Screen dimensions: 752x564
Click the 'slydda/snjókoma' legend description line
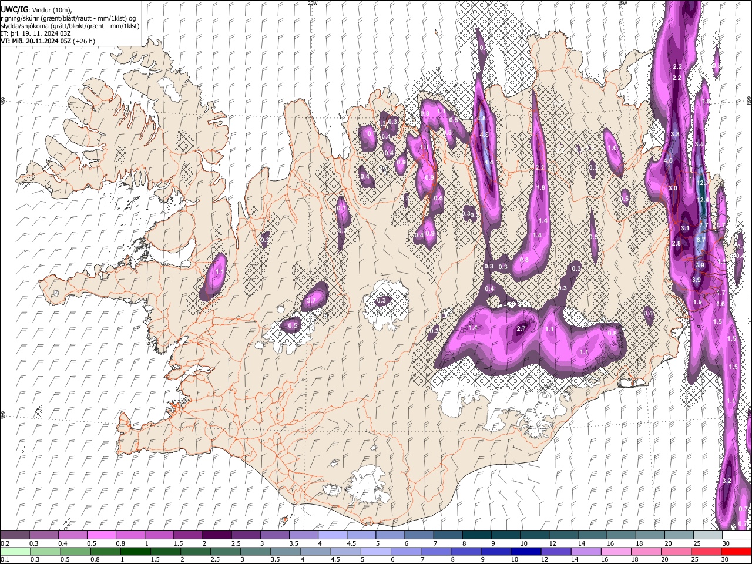pos(70,26)
